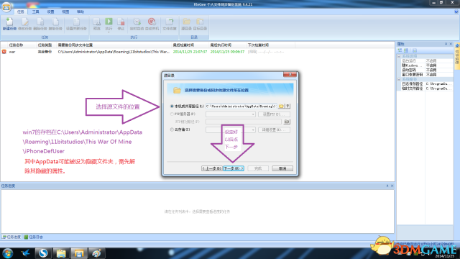Open the Windows Start button
This screenshot has width=460, height=259.
pyautogui.click(x=7, y=253)
